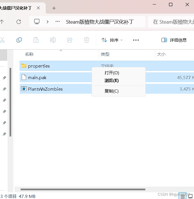Screen dimensions: 194x199
Task: Close the Explorer window
Action: tap(187, 5)
